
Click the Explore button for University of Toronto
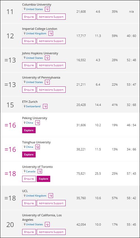coord(43,179)
